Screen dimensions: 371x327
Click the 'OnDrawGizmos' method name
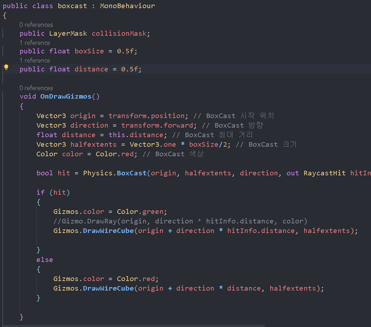pyautogui.click(x=66, y=97)
